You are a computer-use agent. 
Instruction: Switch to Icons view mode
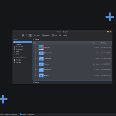[x=23, y=35]
